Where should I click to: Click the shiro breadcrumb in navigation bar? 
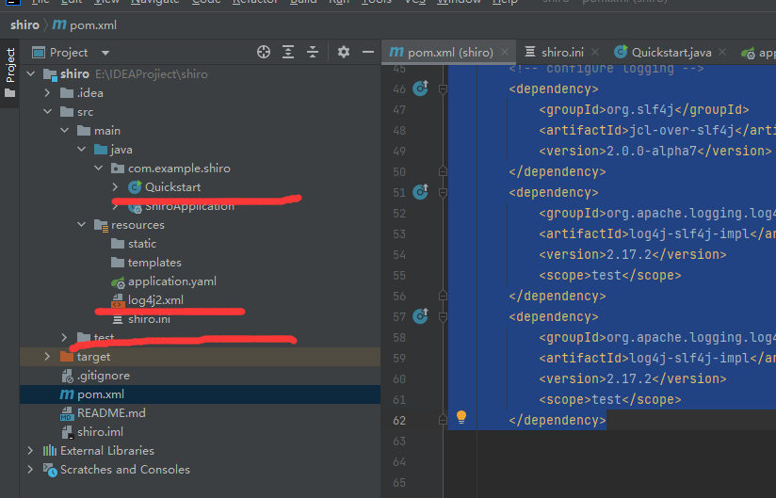(x=24, y=24)
